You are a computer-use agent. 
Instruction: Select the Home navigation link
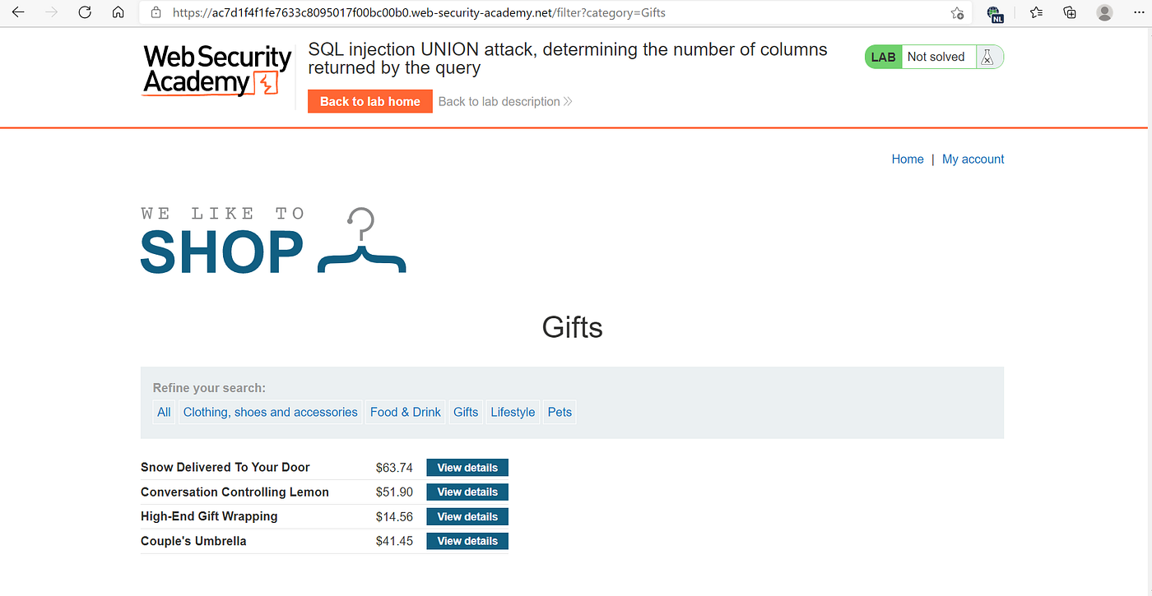pyautogui.click(x=908, y=159)
